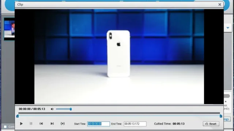Step to the previous frame
This screenshot has height=131, width=234.
tap(41, 124)
